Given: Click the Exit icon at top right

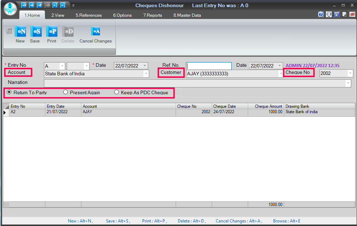Looking at the screenshot, I should pyautogui.click(x=351, y=14).
